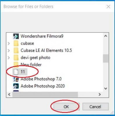
Task: Select the New folder icon
Action: tap(16, 65)
